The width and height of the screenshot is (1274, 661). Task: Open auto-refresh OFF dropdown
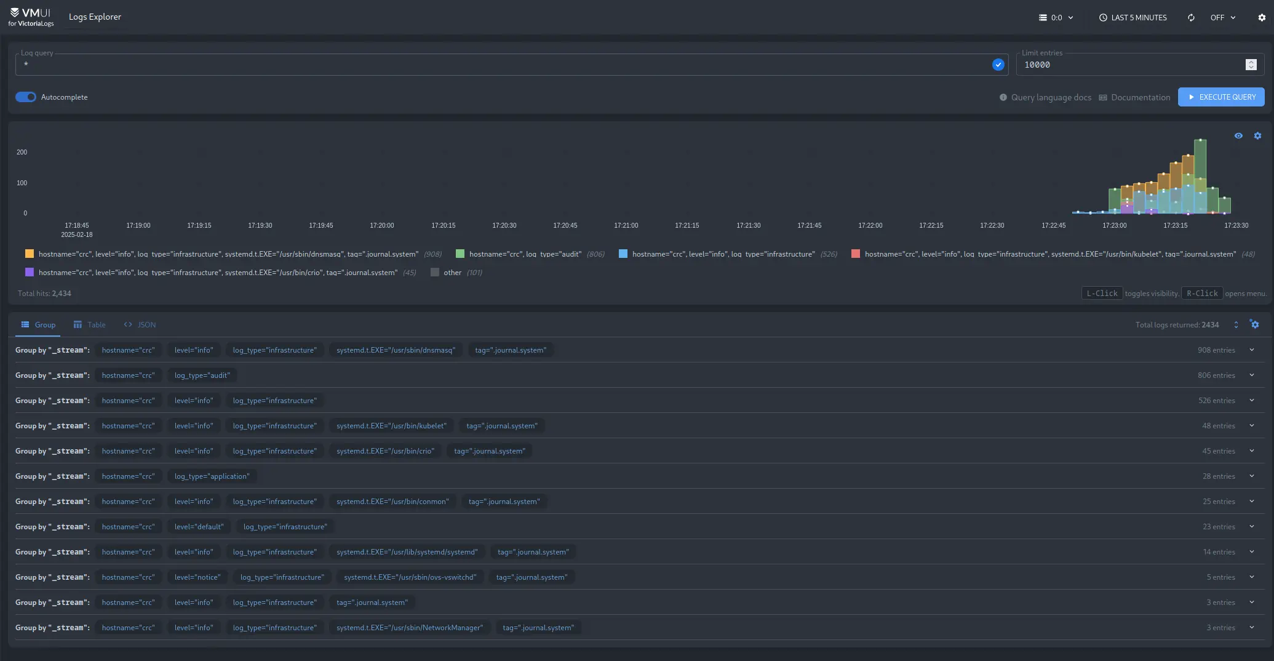coord(1222,18)
